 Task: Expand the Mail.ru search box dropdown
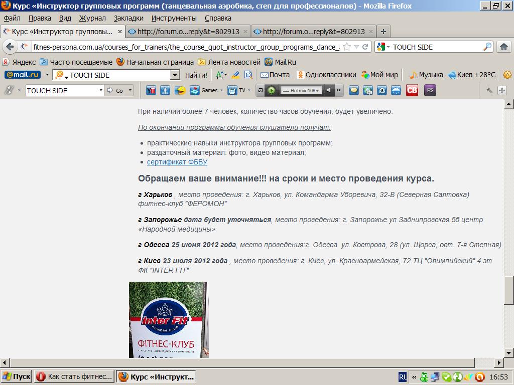click(x=175, y=75)
